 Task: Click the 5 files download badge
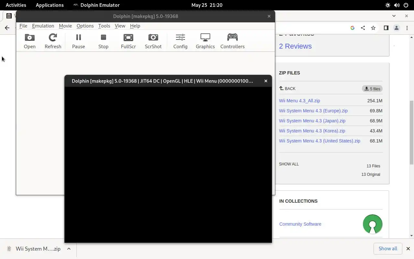372,89
